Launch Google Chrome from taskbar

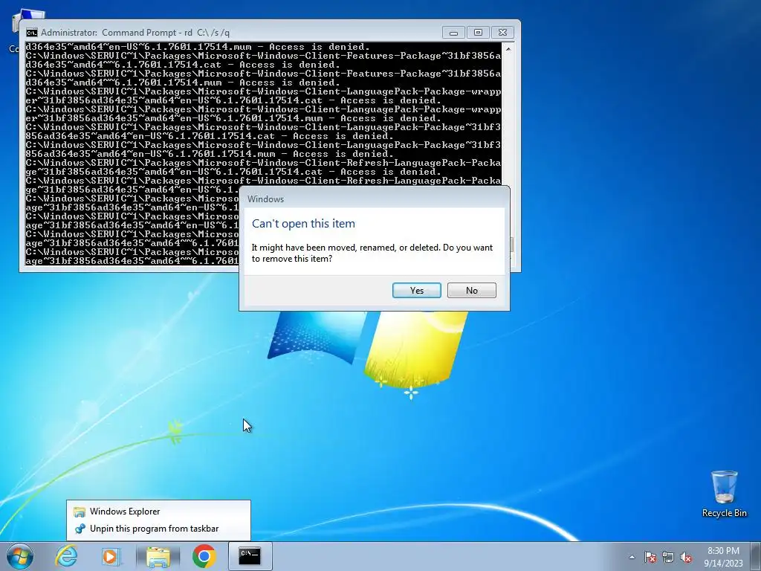(204, 556)
